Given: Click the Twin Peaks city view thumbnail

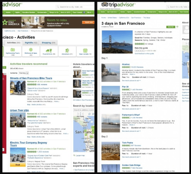Looking at the screenshot, I should pyautogui.click(x=111, y=151).
